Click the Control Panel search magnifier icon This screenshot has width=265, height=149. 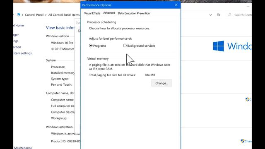pyautogui.click(x=229, y=15)
